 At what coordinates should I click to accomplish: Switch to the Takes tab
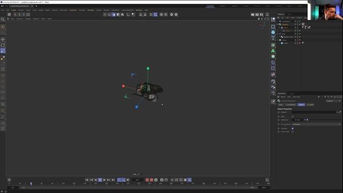pos(289,14)
